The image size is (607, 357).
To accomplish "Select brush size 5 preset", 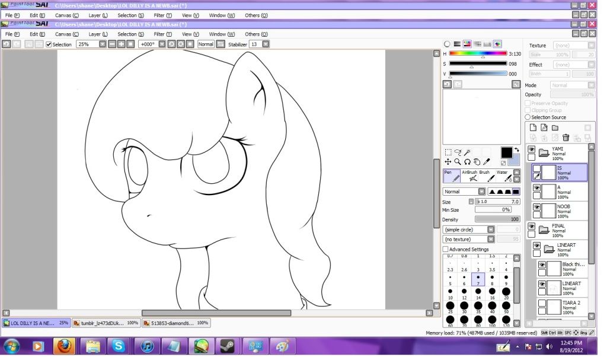I will (451, 280).
